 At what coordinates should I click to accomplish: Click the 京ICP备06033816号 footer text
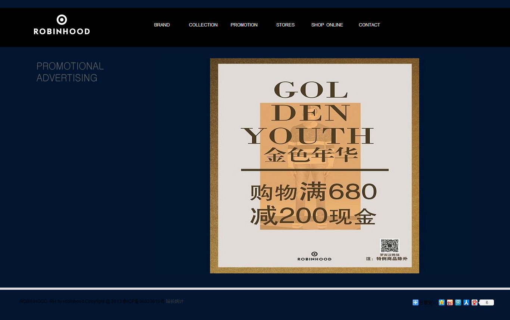pos(143,301)
